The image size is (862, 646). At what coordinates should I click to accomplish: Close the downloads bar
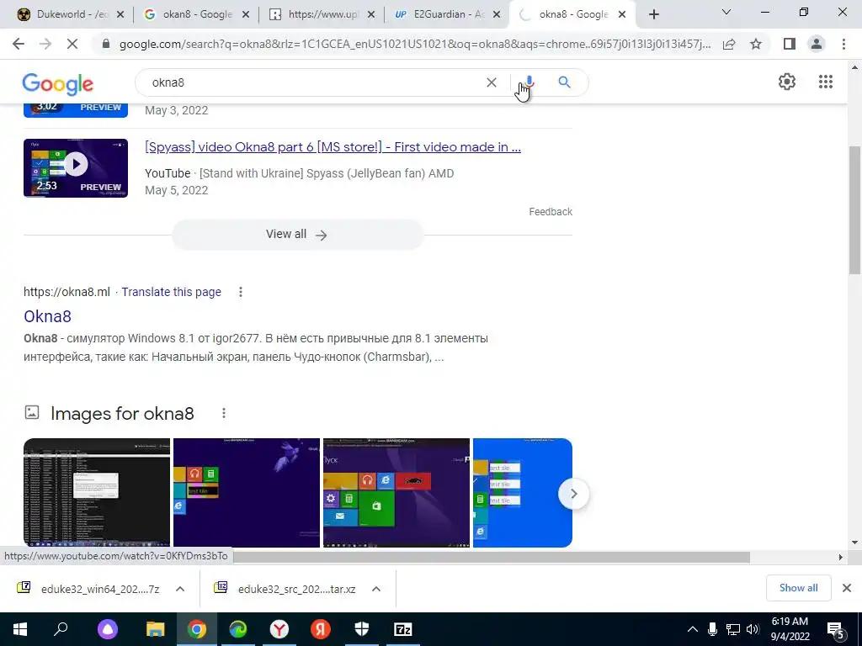[847, 588]
